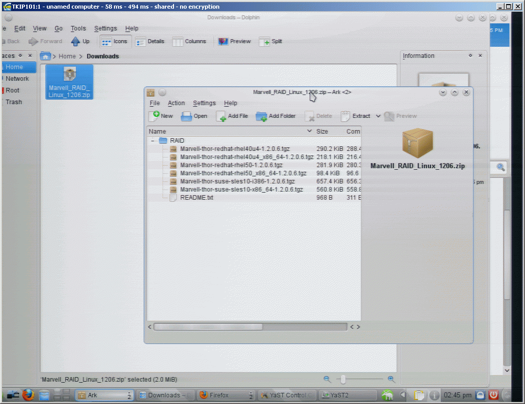Select Marvell-thor-redhat-rhel50_x86_64-1.2.0.6.tgz
The width and height of the screenshot is (525, 404).
point(254,173)
